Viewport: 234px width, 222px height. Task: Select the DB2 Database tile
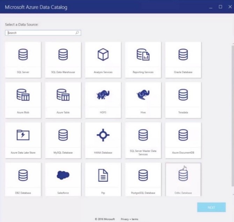tap(23, 179)
